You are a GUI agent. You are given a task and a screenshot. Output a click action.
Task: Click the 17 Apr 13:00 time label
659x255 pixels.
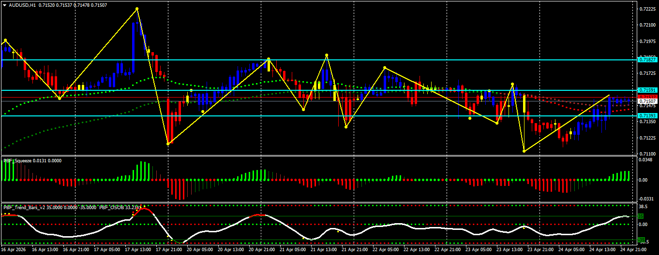[137, 250]
